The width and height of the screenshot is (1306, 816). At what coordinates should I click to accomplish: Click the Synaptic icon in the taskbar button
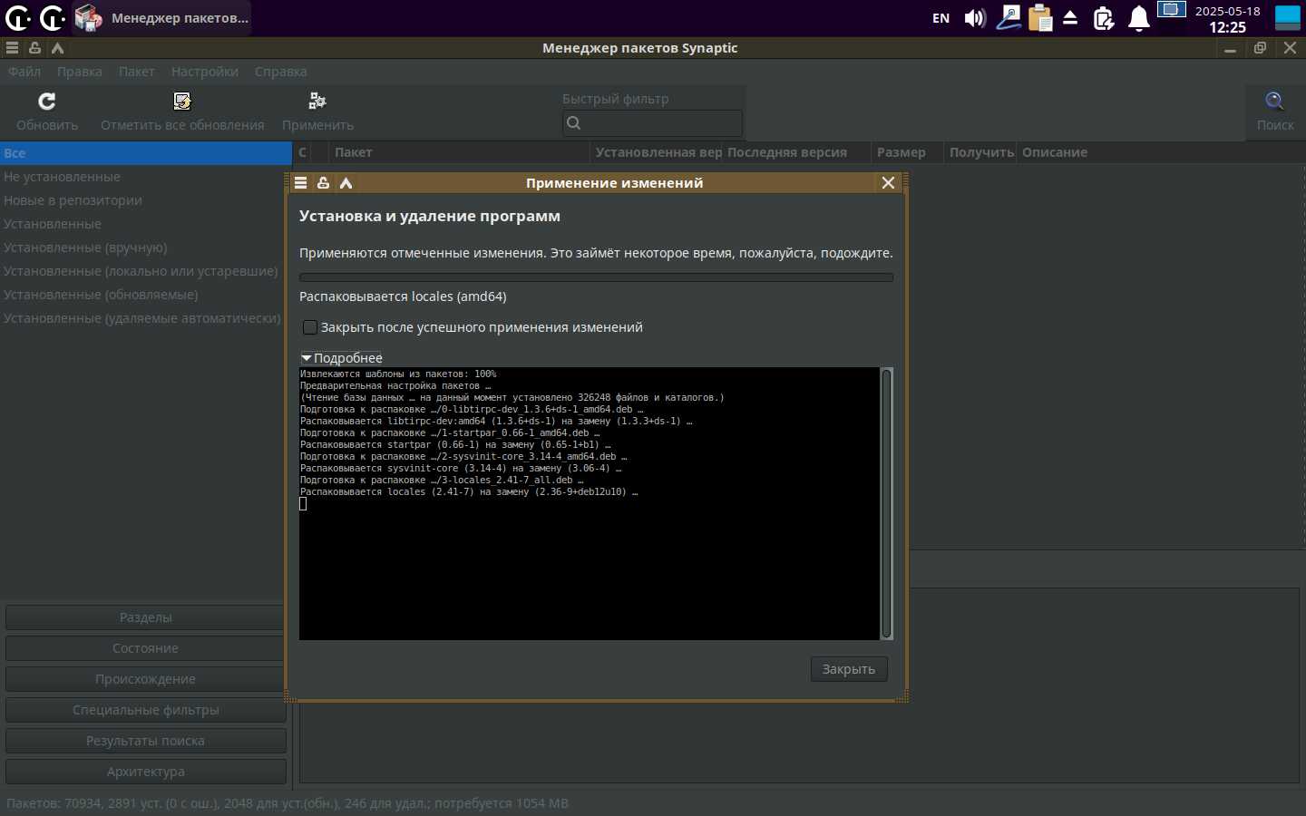coord(88,17)
